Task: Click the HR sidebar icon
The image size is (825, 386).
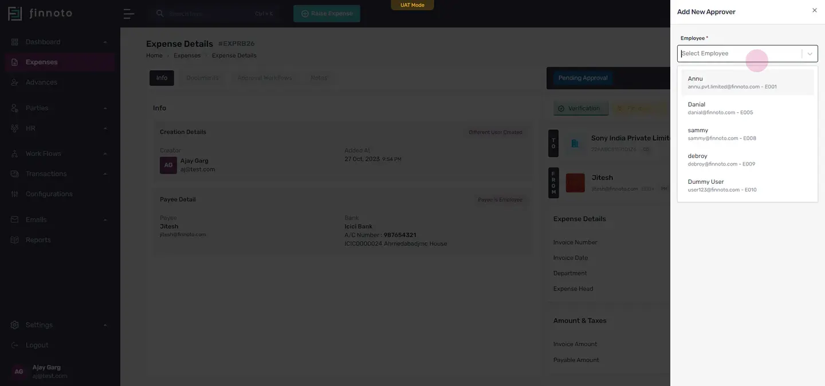Action: tap(15, 128)
